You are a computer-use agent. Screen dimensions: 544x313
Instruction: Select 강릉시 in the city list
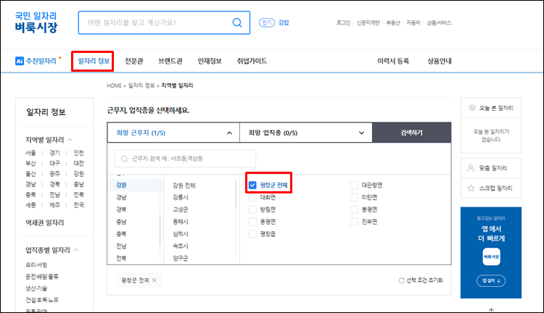(x=181, y=197)
